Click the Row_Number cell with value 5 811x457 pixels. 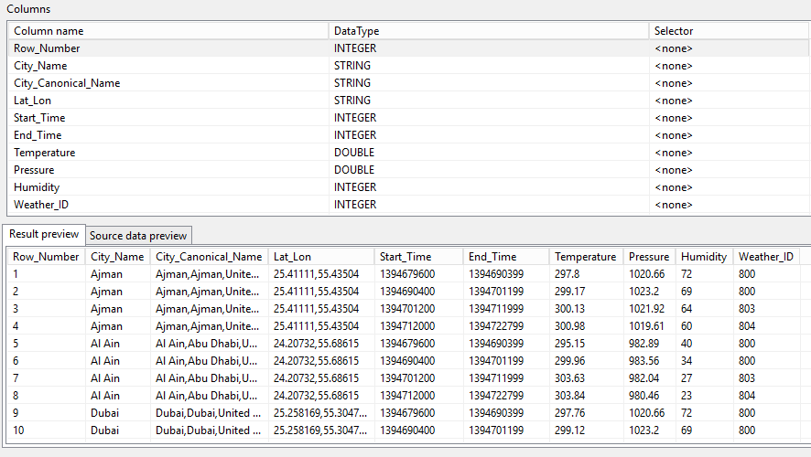pos(16,344)
